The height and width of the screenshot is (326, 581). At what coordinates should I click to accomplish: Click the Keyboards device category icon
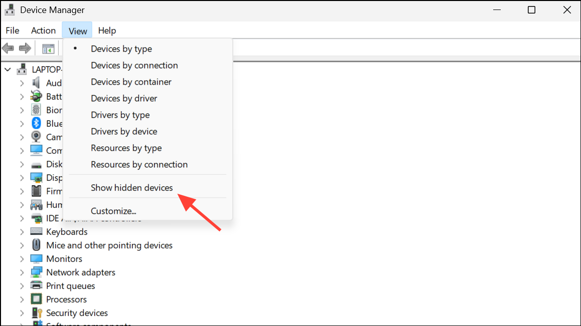click(36, 231)
